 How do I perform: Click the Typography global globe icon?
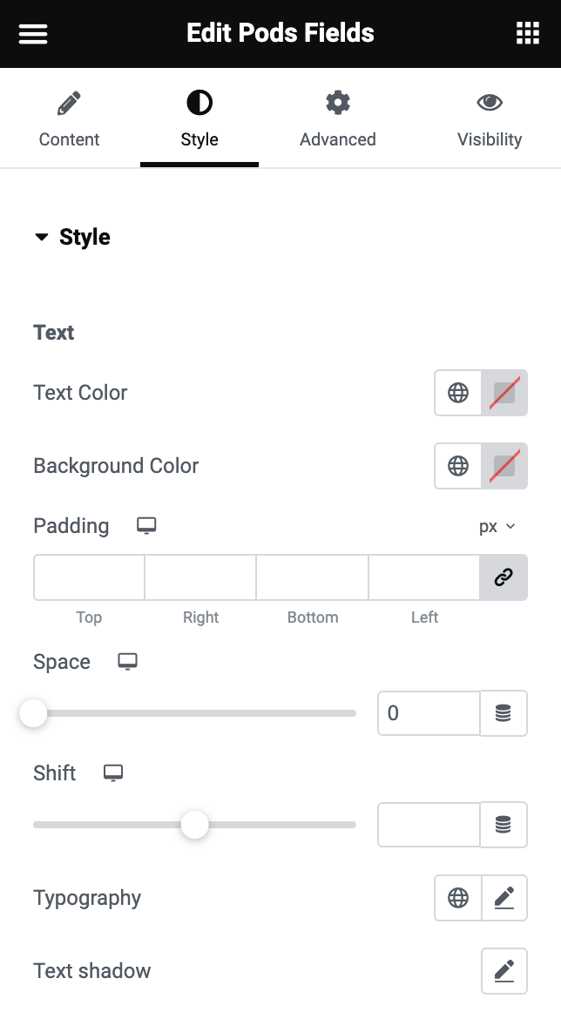[458, 898]
